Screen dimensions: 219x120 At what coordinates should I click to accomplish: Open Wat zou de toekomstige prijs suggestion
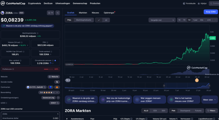(x=115, y=100)
